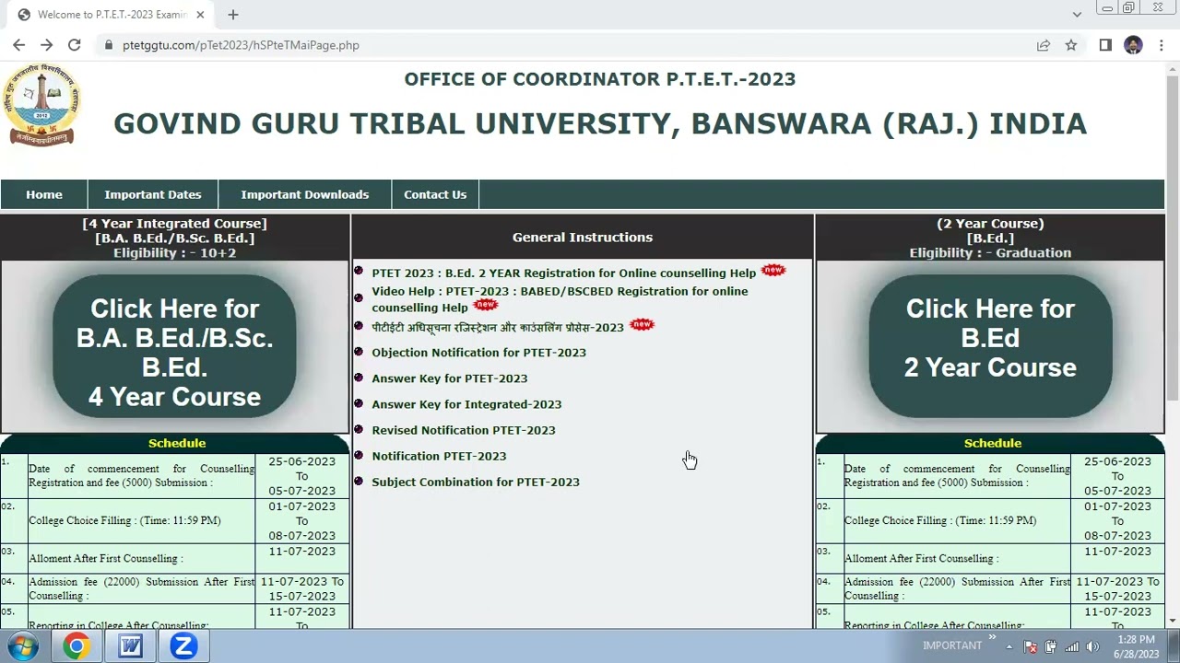1180x663 pixels.
Task: Click Office of Coordinator P.T.E.T.-2023 title
Action: pos(600,79)
